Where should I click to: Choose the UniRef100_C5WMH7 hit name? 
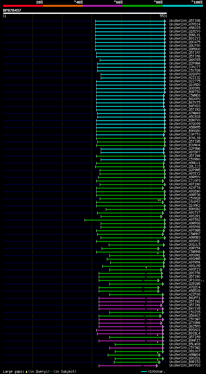pos(185,234)
